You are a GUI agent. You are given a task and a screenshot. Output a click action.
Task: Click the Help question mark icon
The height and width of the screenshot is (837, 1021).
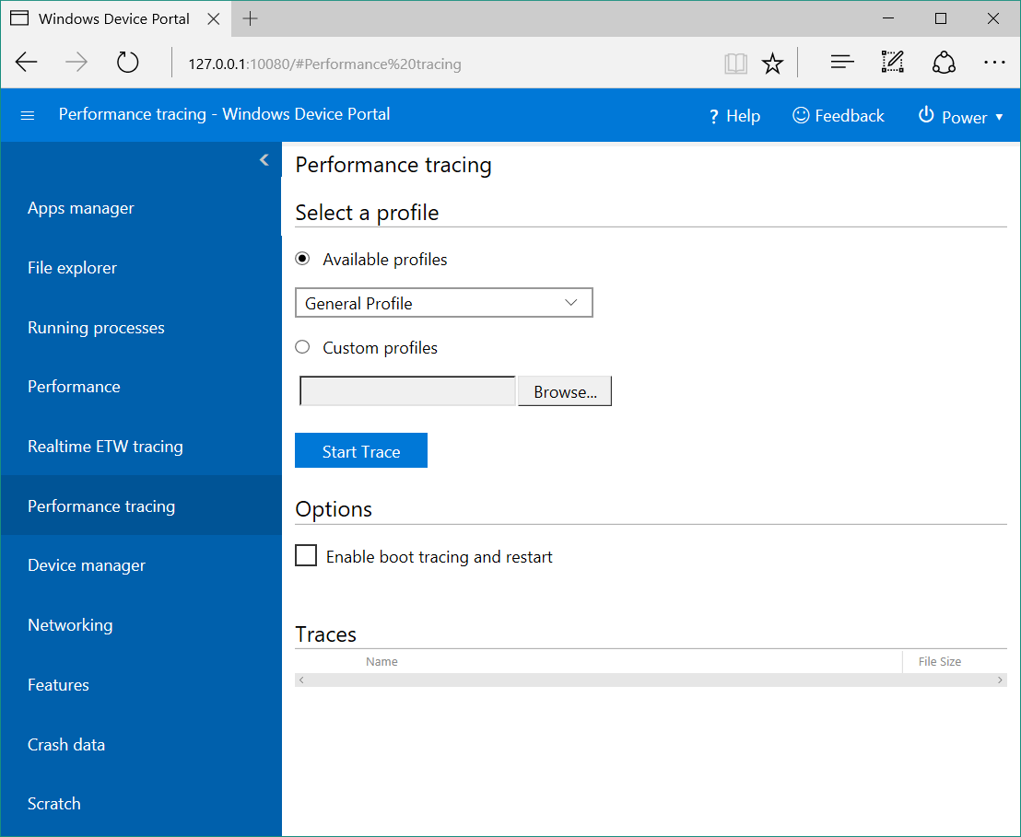click(x=712, y=115)
